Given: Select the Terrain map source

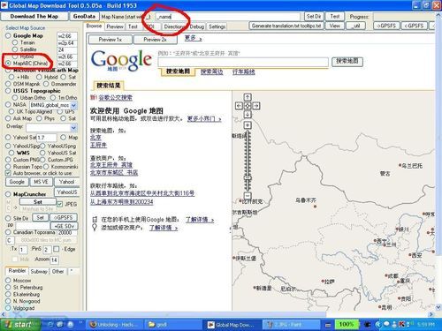Looking at the screenshot, I should pyautogui.click(x=15, y=42).
